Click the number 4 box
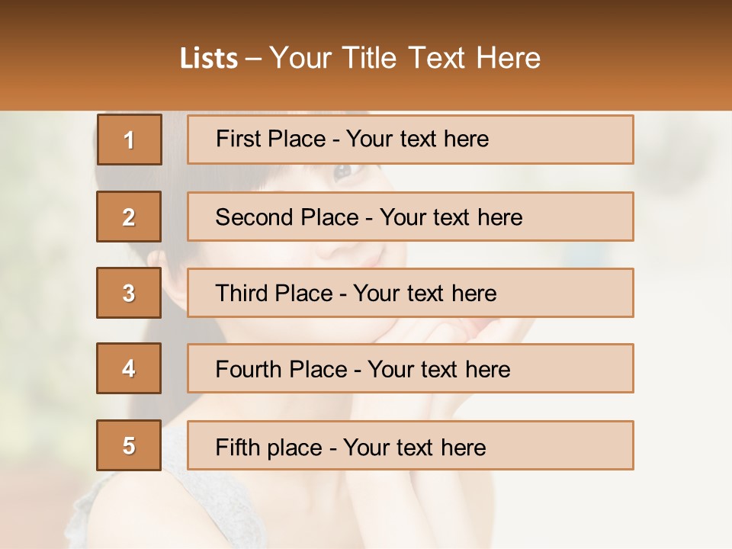The image size is (732, 549). point(129,368)
